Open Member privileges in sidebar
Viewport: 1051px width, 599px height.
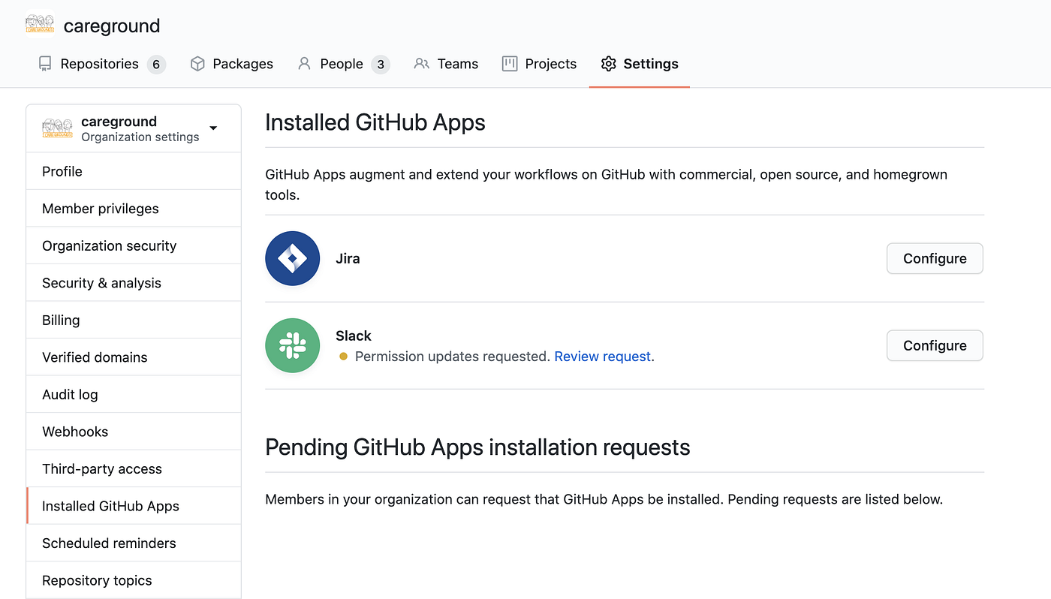(x=134, y=209)
